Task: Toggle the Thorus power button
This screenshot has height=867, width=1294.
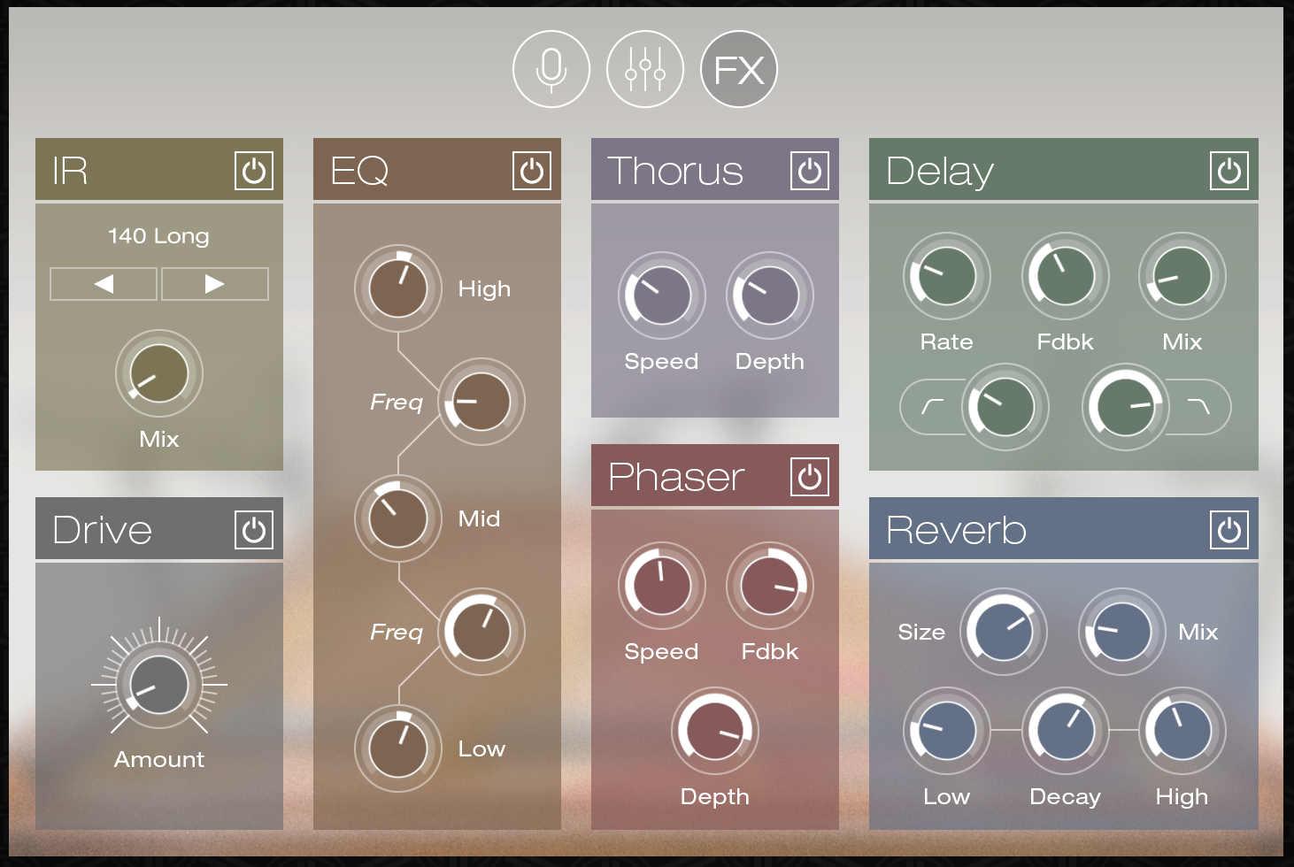Action: point(810,171)
